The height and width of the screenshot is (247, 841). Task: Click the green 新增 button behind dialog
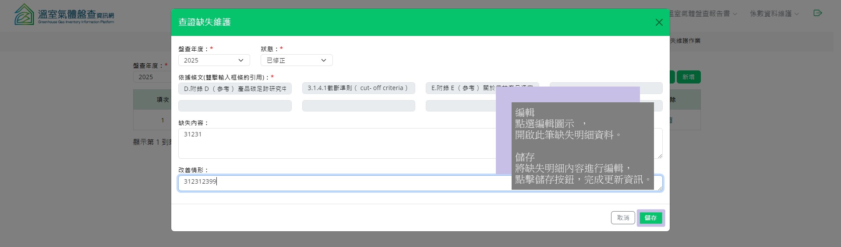(x=688, y=77)
